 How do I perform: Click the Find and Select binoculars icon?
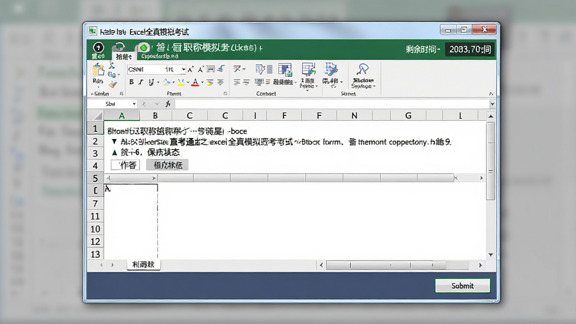click(363, 69)
